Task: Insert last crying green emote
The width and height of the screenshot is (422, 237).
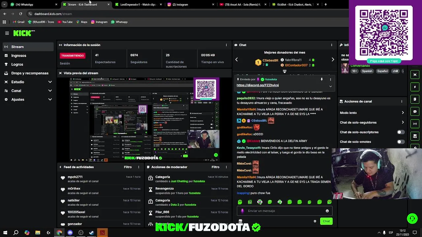Action: point(329,202)
